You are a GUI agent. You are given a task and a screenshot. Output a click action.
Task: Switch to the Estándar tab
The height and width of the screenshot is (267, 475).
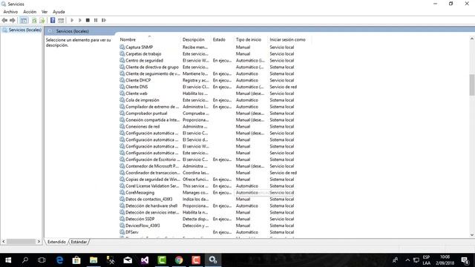coord(79,242)
